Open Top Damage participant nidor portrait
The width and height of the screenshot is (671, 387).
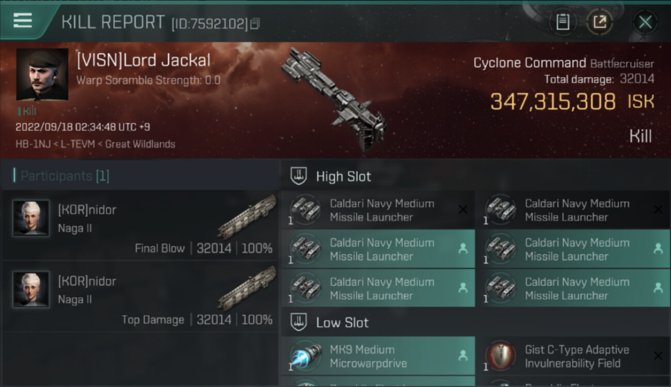(x=31, y=289)
